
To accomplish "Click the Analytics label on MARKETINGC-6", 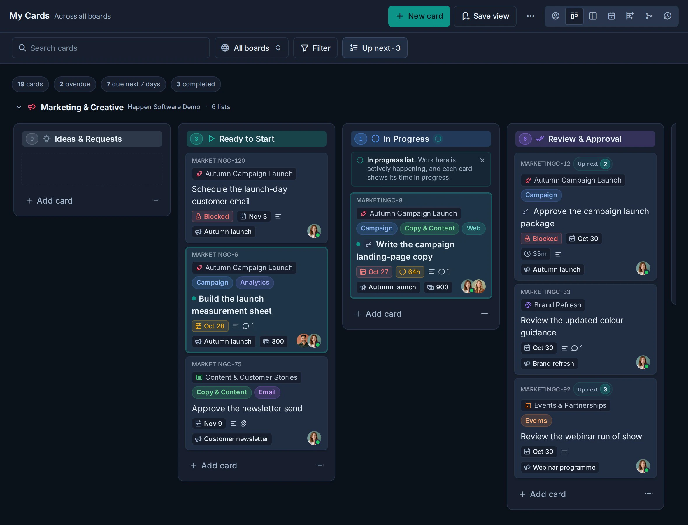I will pyautogui.click(x=255, y=283).
